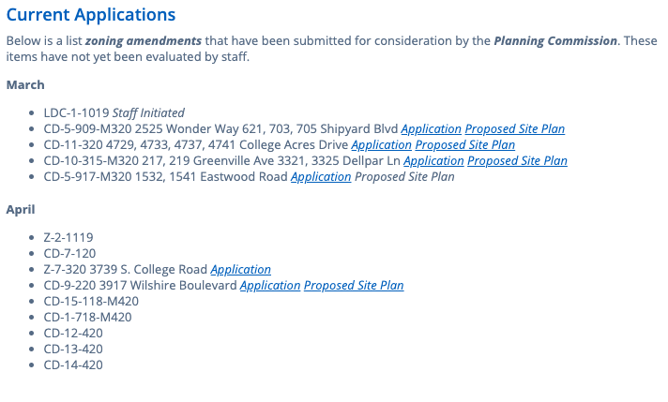Open Application link for College Acres Drive
This screenshot has height=402, width=668.
pyautogui.click(x=382, y=145)
